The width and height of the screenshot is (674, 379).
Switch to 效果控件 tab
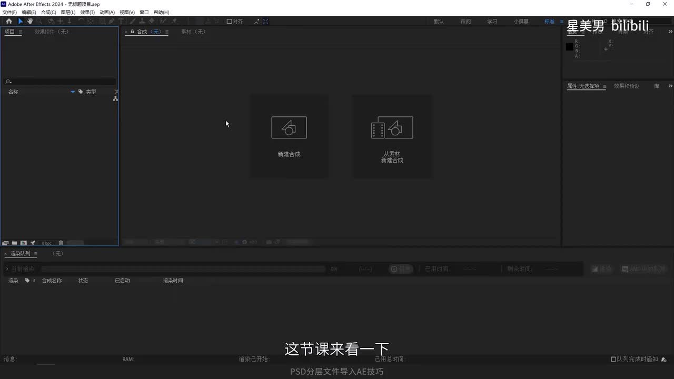click(52, 32)
